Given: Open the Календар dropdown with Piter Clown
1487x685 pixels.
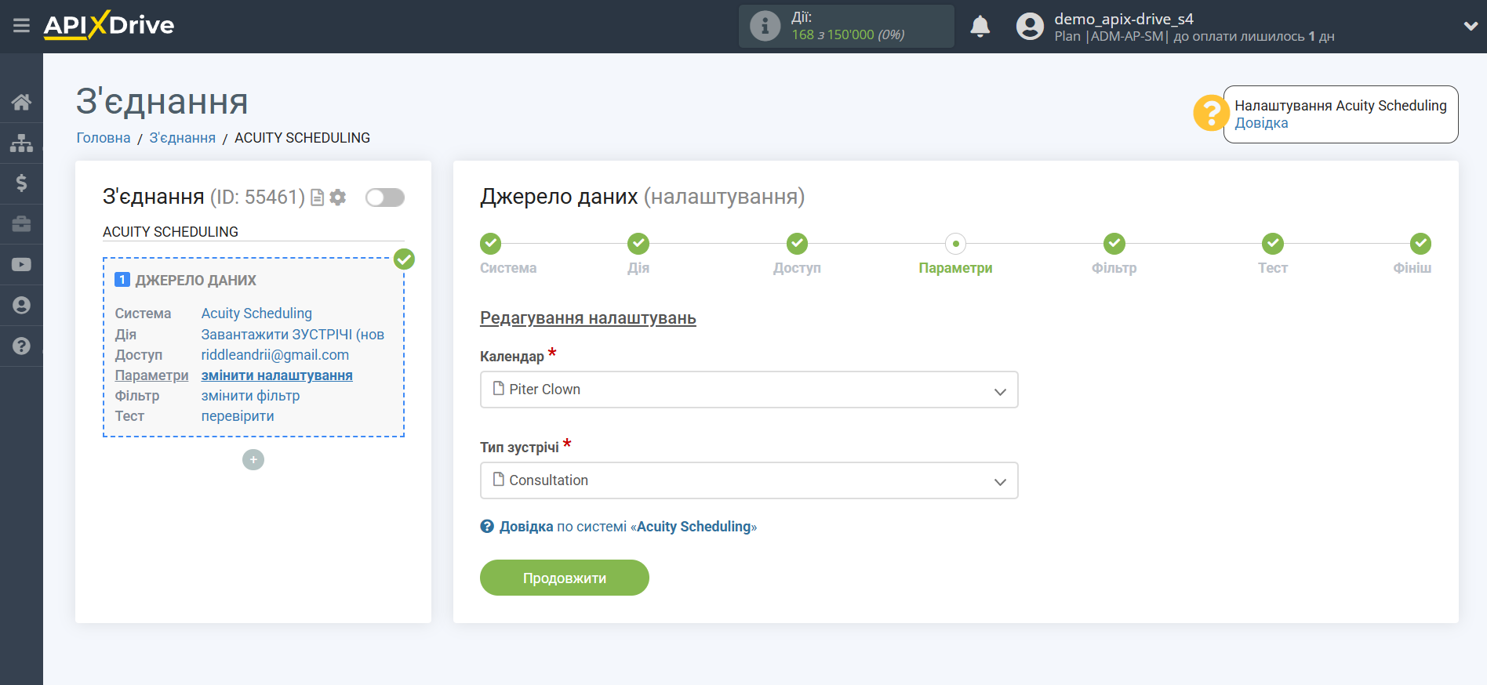Looking at the screenshot, I should 749,390.
